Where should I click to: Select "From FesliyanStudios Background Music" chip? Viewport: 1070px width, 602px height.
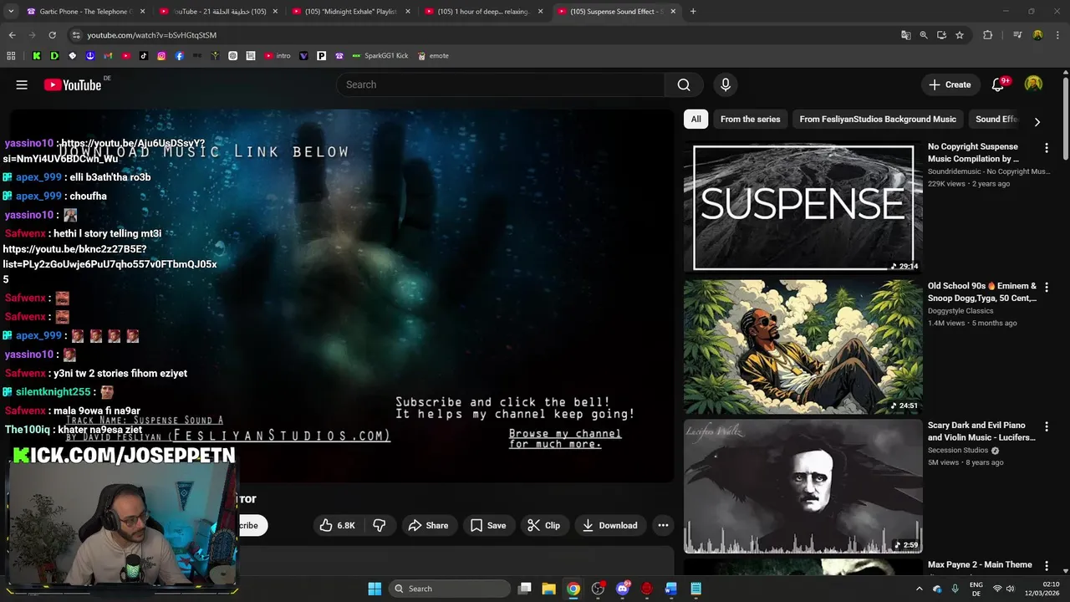[x=878, y=119]
